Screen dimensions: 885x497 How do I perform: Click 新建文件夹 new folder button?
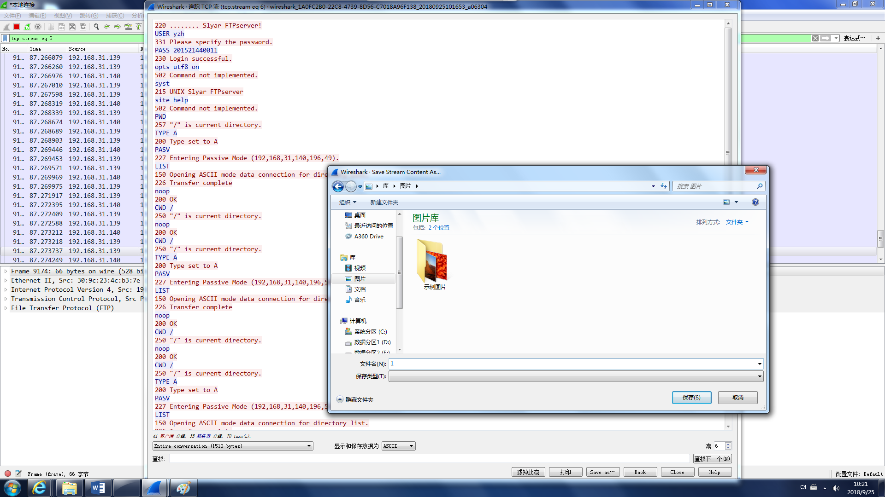pos(384,202)
